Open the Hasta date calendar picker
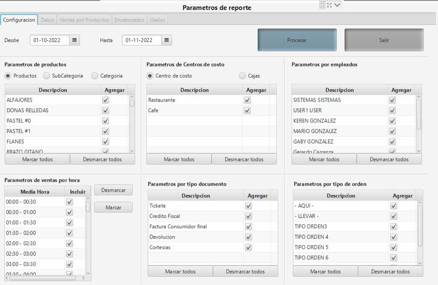This screenshot has height=285, width=438. [x=167, y=40]
